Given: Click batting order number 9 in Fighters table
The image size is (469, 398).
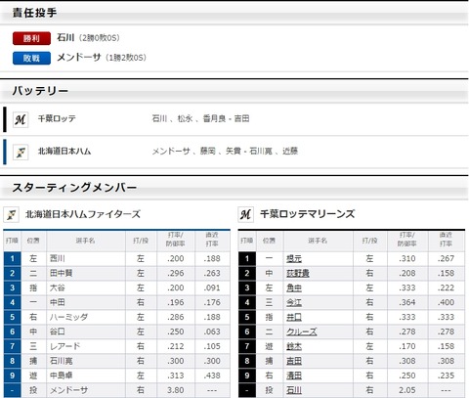Looking at the screenshot, I should 12,376.
